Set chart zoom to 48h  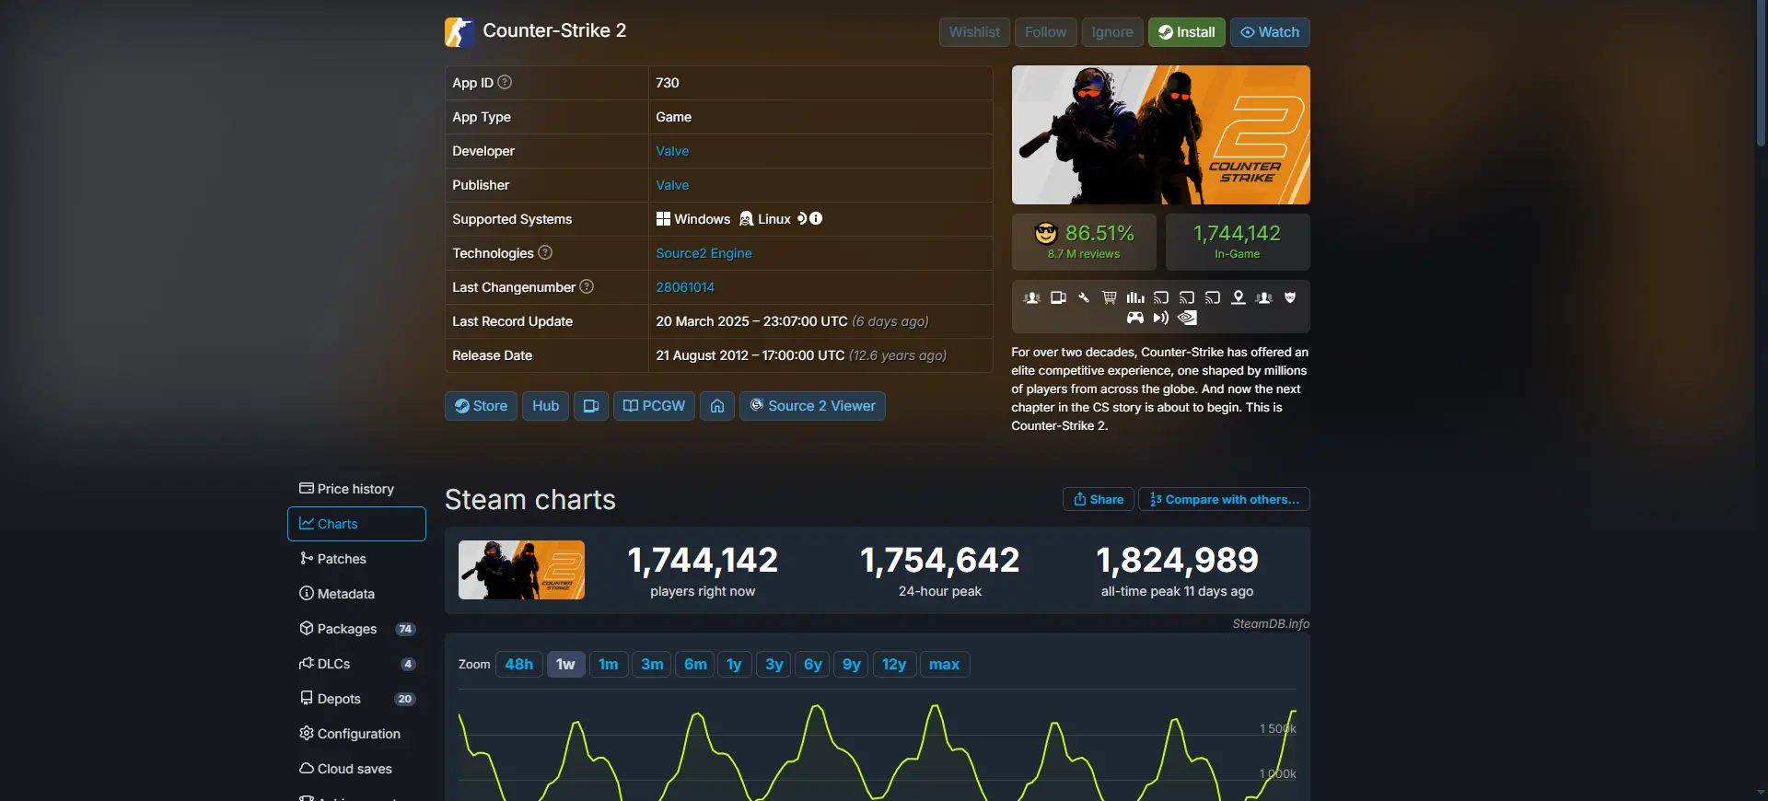click(519, 664)
